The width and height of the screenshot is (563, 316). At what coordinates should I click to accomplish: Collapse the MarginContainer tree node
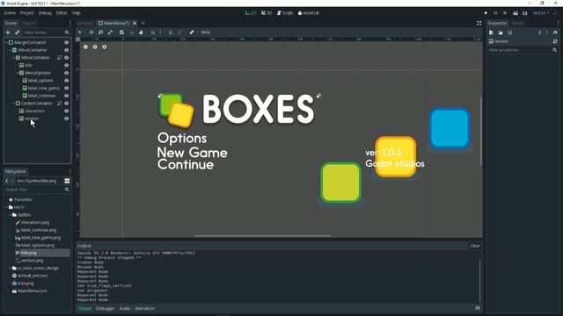pyautogui.click(x=6, y=42)
